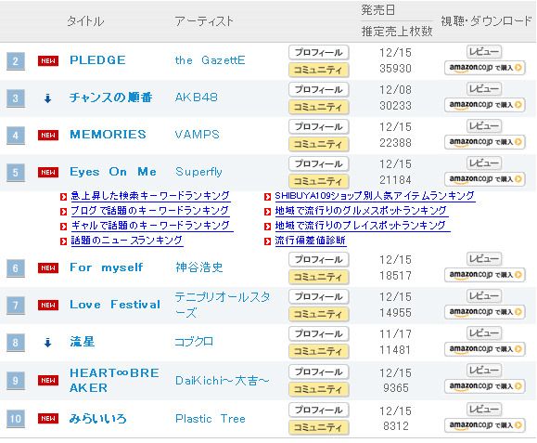Open テニプリオールスターズ artist link
Viewport: 537px width, 443px height.
coord(223,305)
